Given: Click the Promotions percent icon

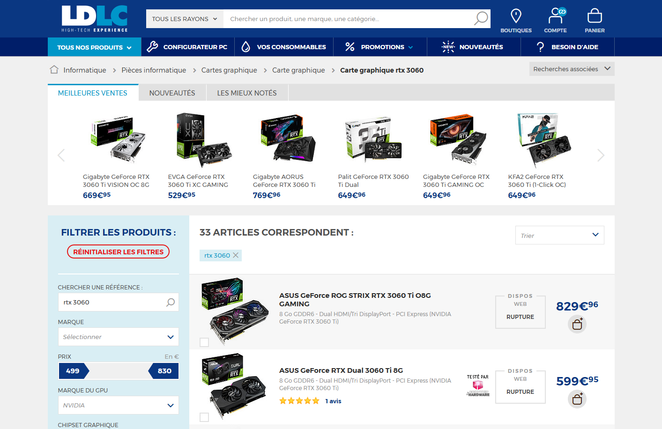Looking at the screenshot, I should click(x=350, y=47).
